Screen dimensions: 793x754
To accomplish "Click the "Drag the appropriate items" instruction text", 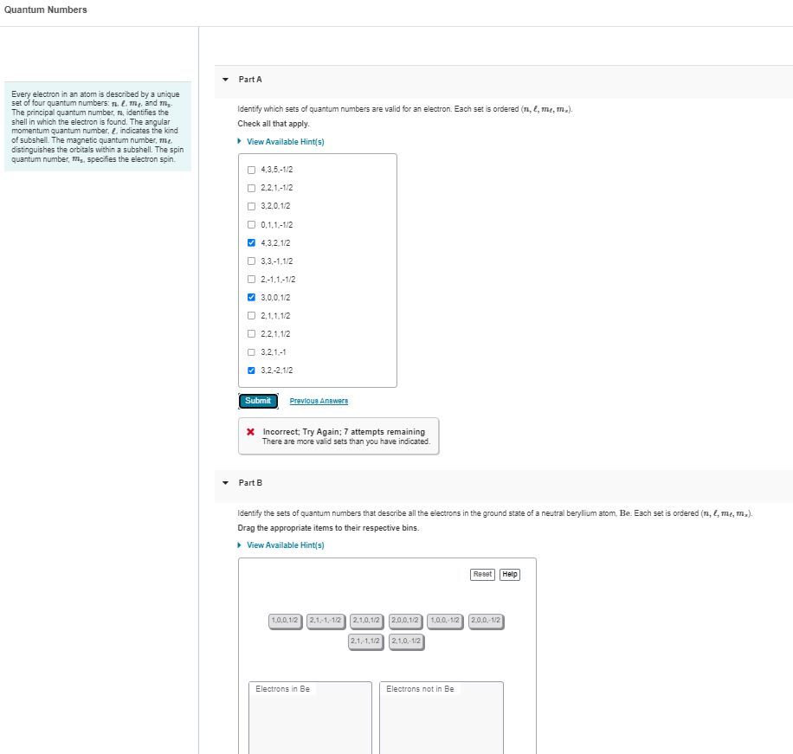I will coord(328,528).
